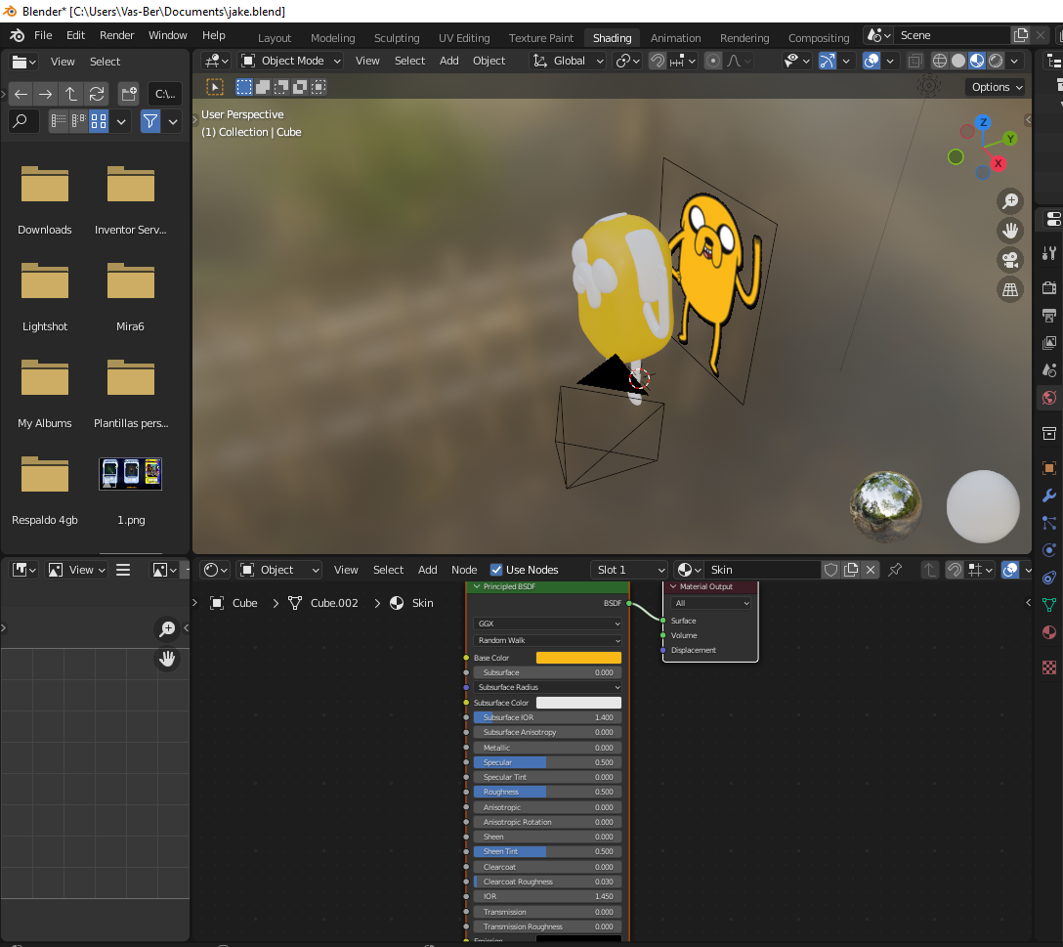Toggle fake user shield for Skin
The width and height of the screenshot is (1063, 947).
(x=831, y=570)
